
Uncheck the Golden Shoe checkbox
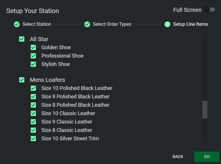click(x=33, y=47)
